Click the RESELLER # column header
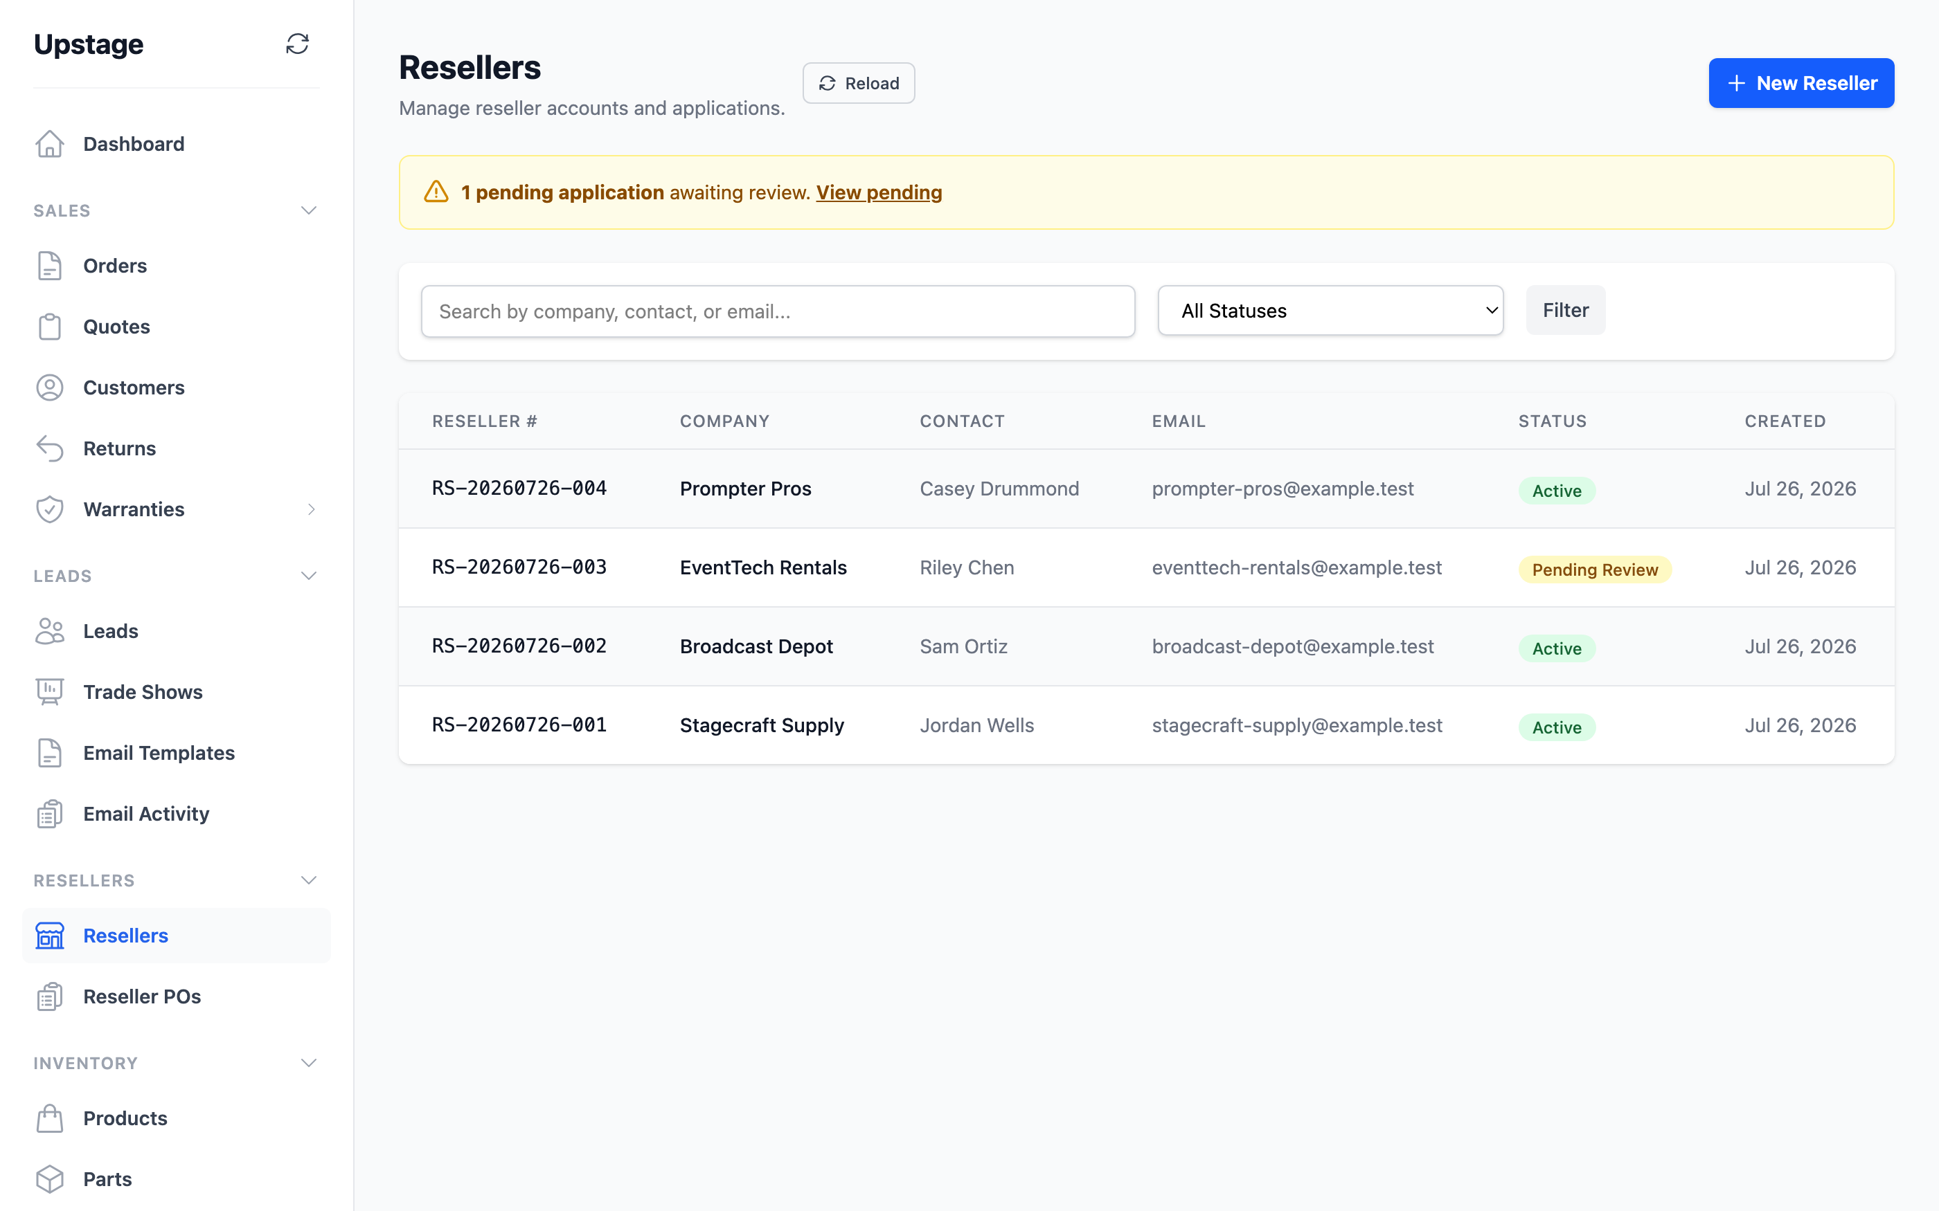 click(x=485, y=421)
